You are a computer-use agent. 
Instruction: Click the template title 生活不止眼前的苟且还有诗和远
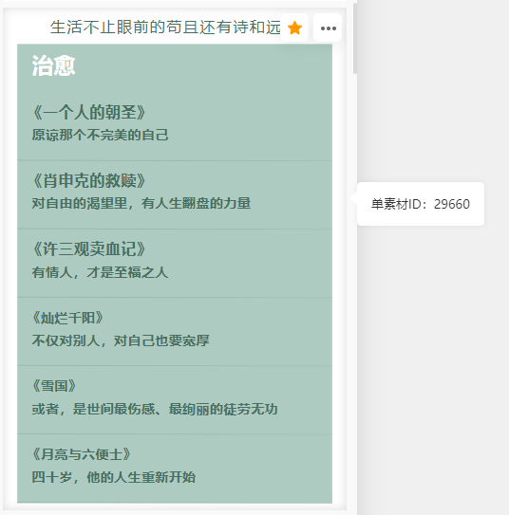(165, 27)
